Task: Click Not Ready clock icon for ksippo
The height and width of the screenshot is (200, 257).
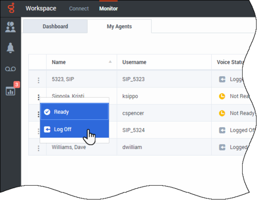Action: [222, 96]
